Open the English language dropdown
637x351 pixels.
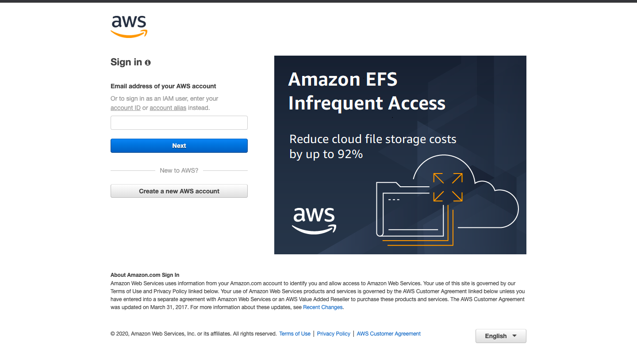(501, 336)
